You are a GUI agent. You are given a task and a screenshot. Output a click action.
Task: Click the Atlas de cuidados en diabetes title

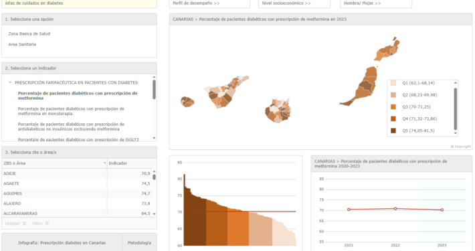[x=34, y=3]
